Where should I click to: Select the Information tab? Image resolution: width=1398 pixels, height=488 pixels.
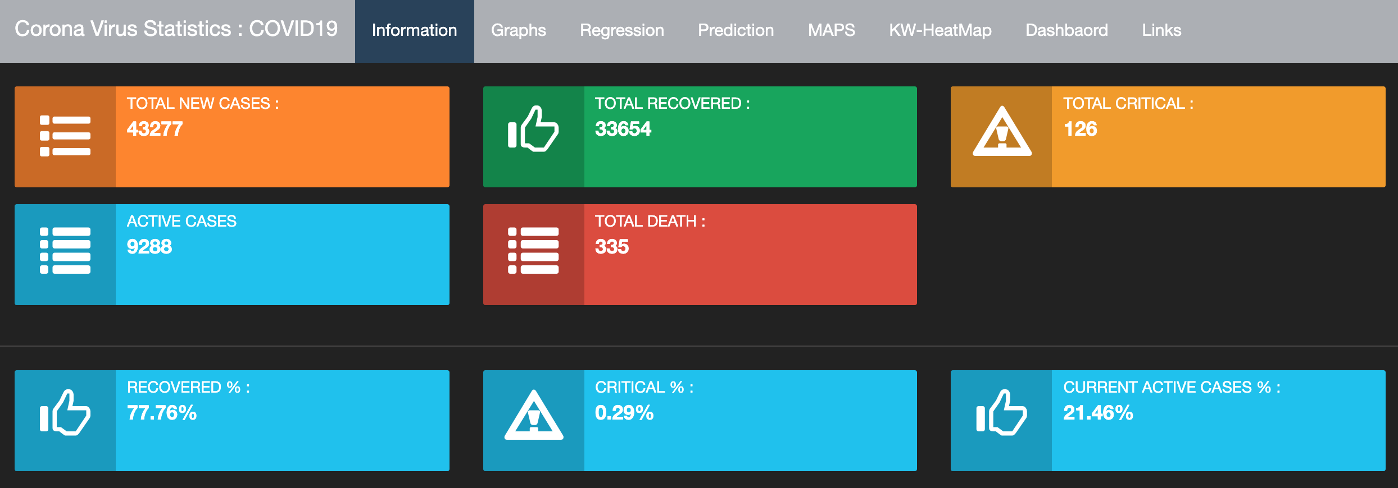pos(414,30)
